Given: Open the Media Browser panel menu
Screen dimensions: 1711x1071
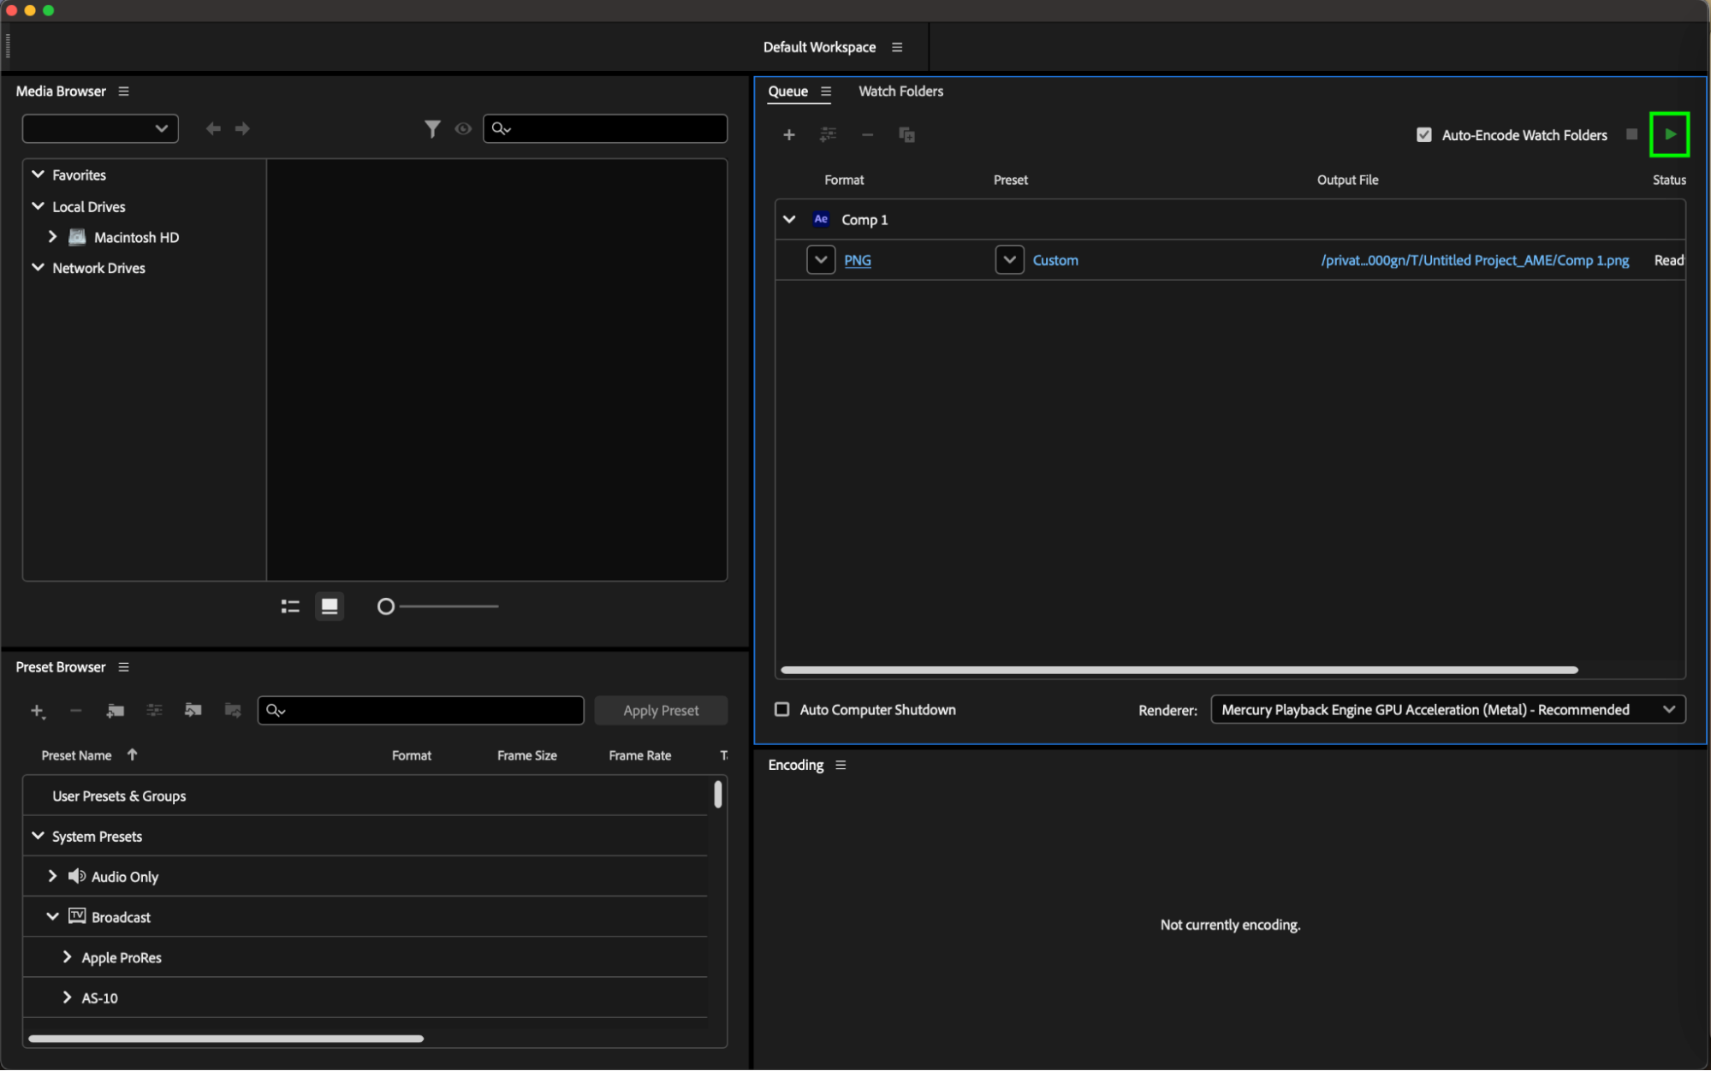Looking at the screenshot, I should tap(123, 91).
